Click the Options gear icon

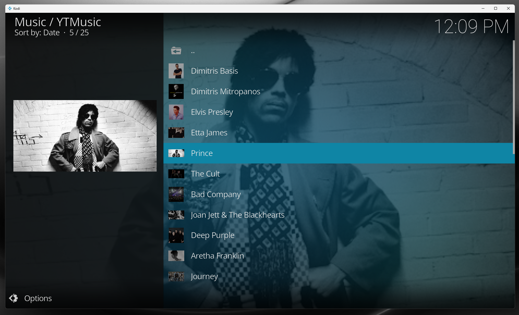pyautogui.click(x=13, y=298)
